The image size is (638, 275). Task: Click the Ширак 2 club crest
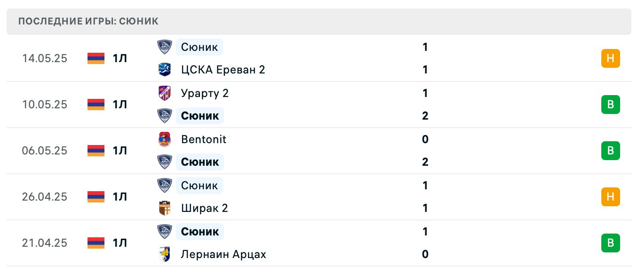[x=165, y=208]
